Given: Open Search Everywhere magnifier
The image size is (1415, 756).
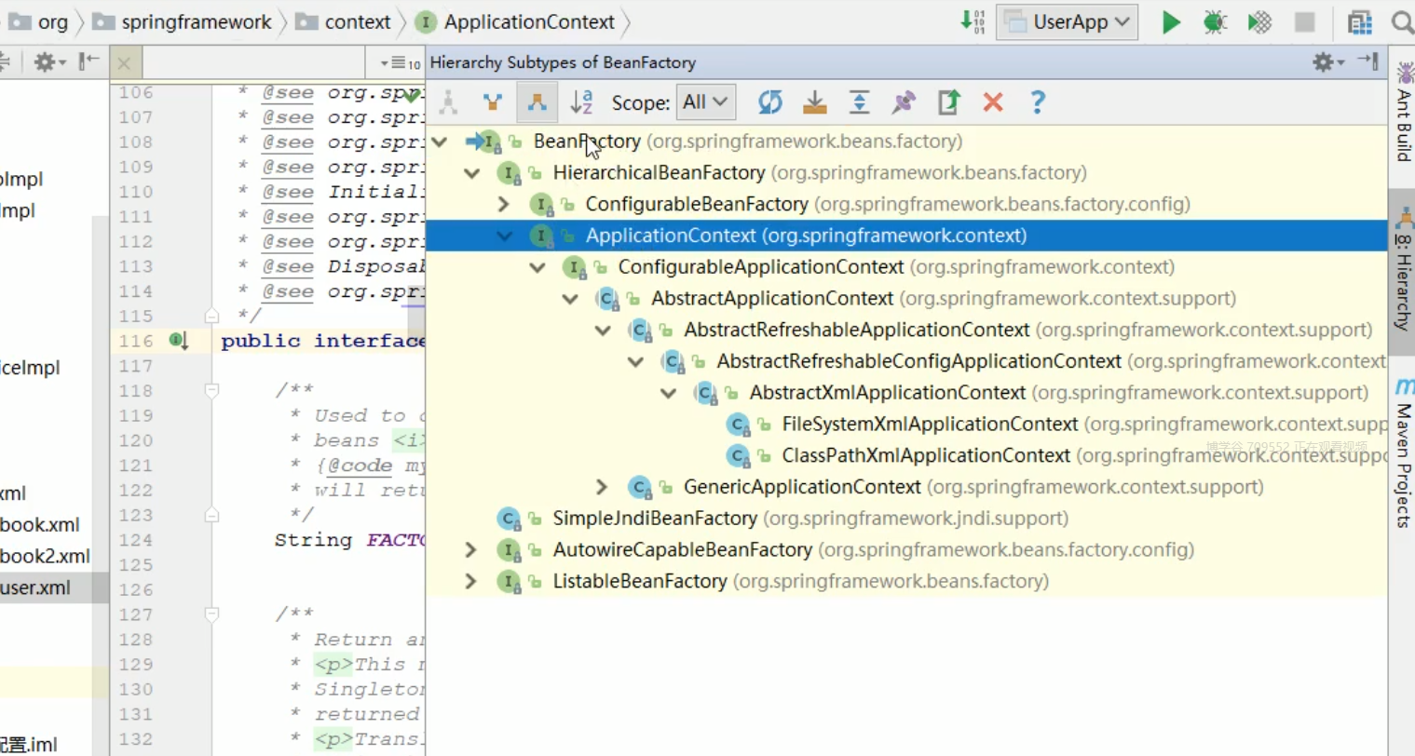Looking at the screenshot, I should [1402, 21].
